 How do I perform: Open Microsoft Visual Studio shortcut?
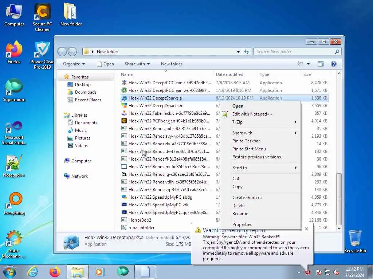pos(14,133)
